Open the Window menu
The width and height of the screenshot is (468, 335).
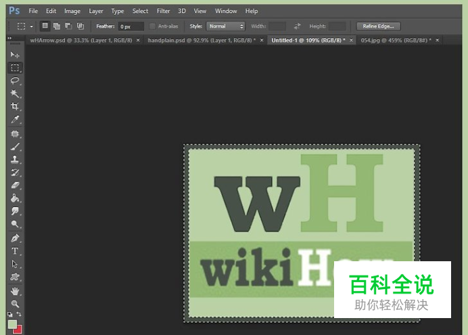click(226, 11)
